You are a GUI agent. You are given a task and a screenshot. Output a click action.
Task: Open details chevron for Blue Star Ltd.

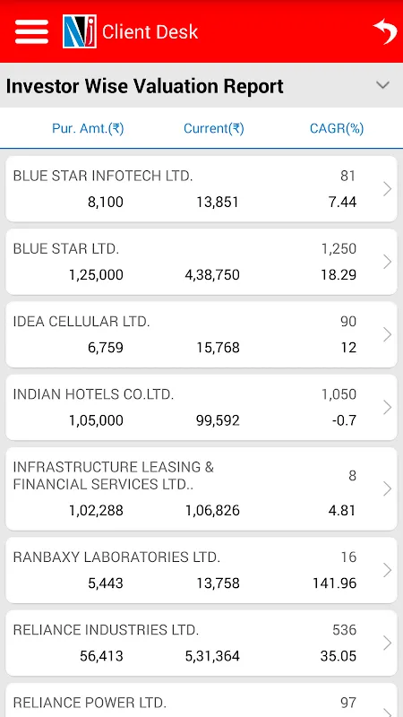click(x=387, y=262)
